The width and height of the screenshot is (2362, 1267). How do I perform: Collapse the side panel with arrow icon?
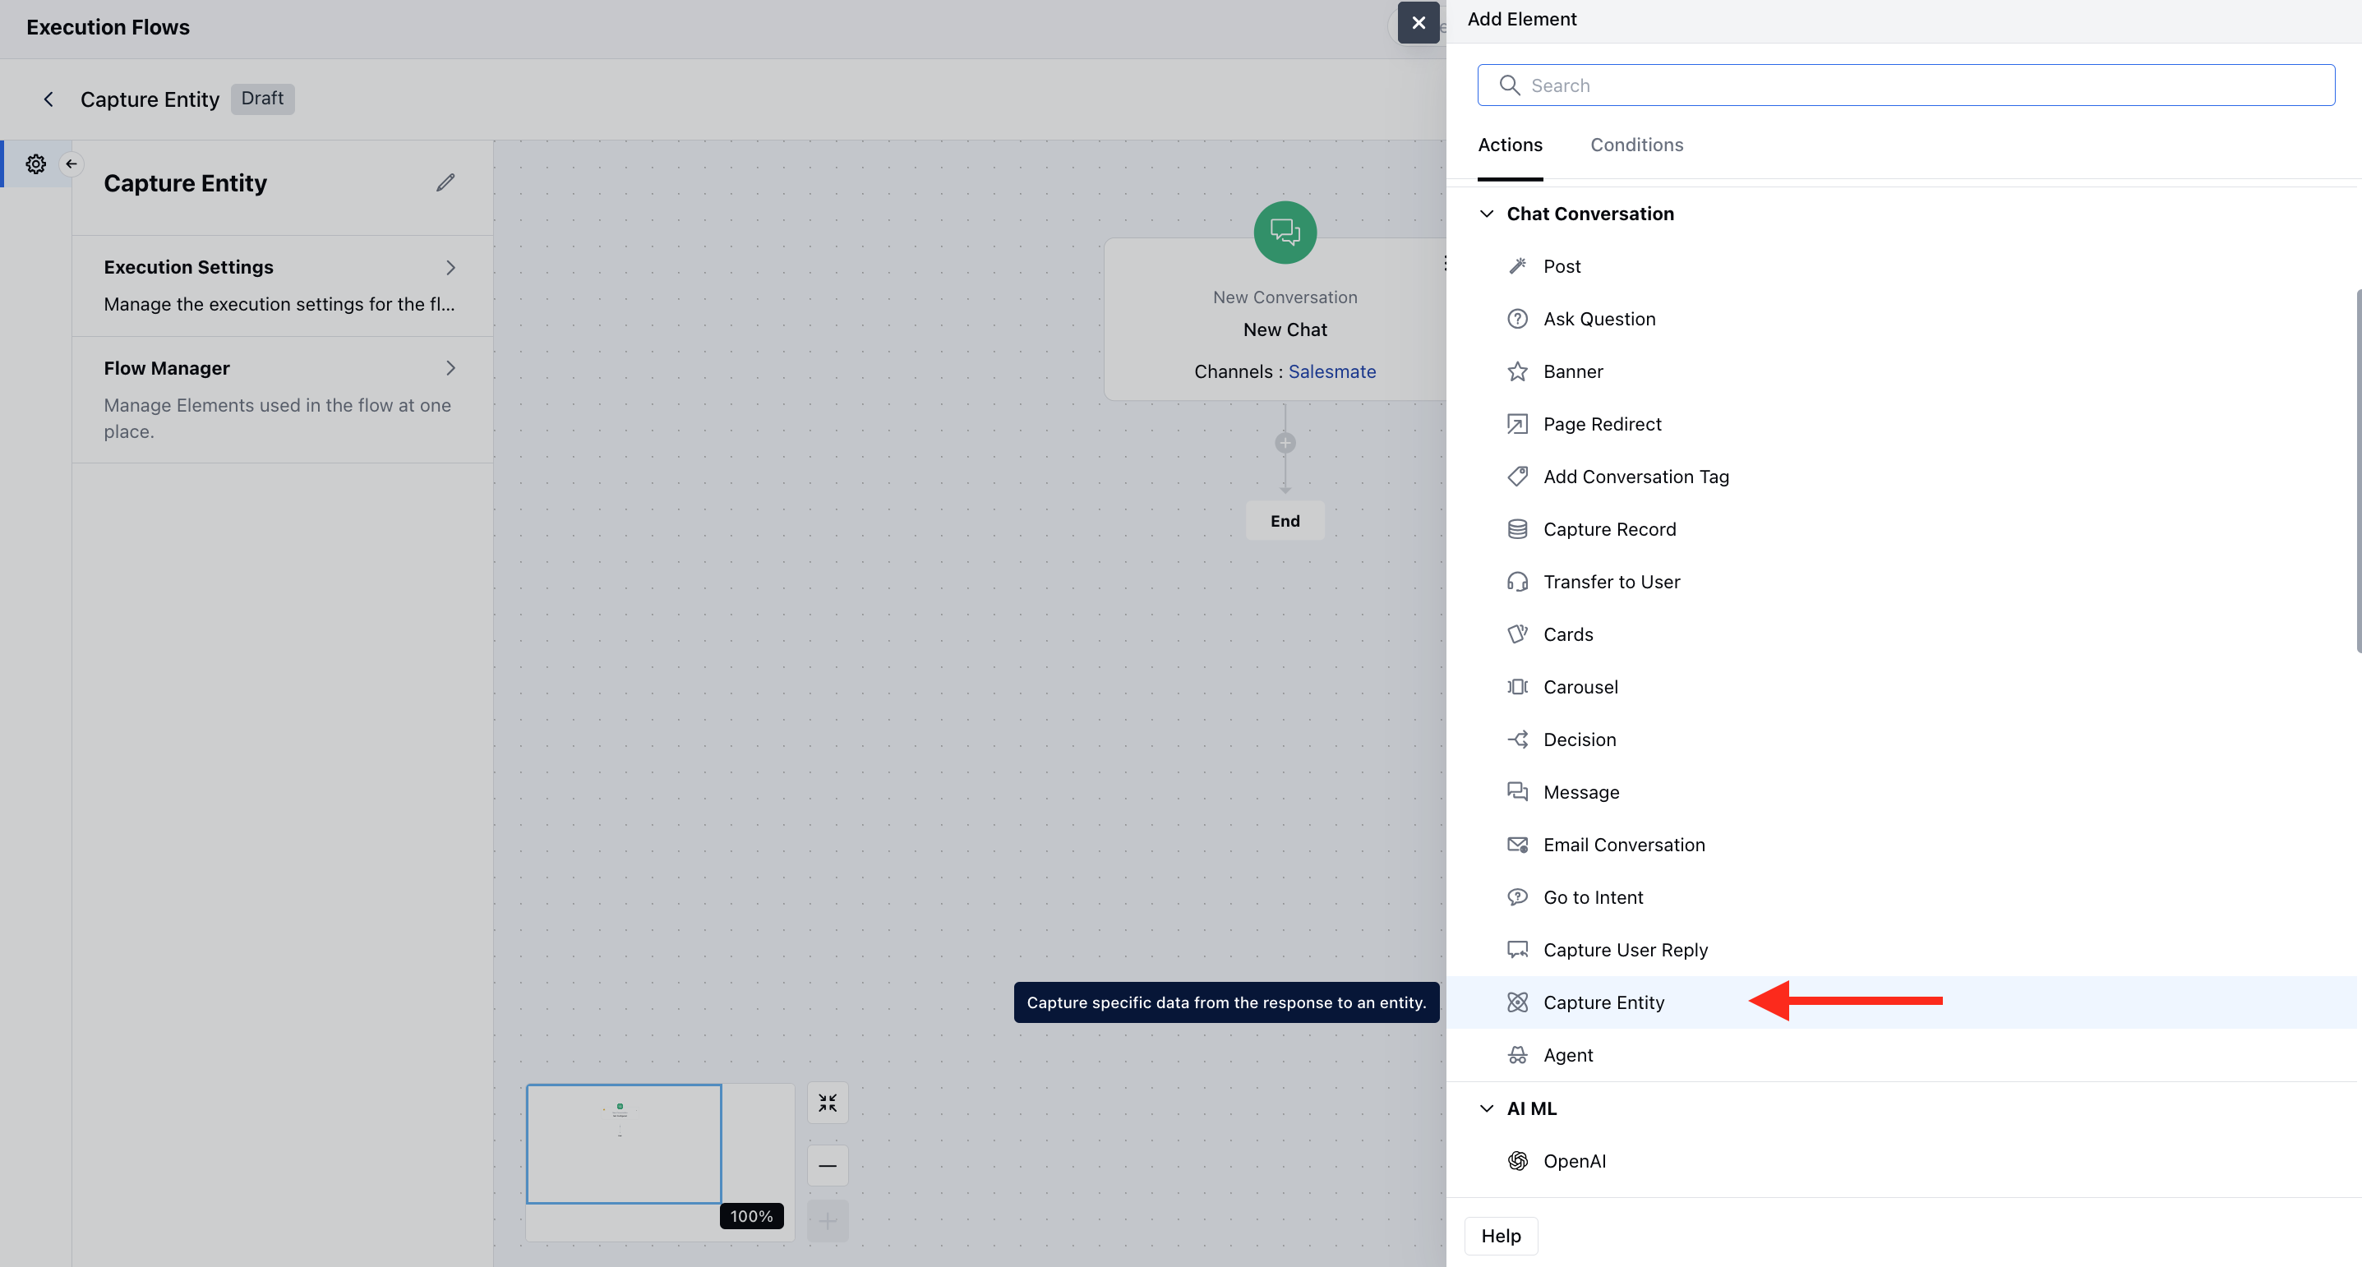[72, 164]
